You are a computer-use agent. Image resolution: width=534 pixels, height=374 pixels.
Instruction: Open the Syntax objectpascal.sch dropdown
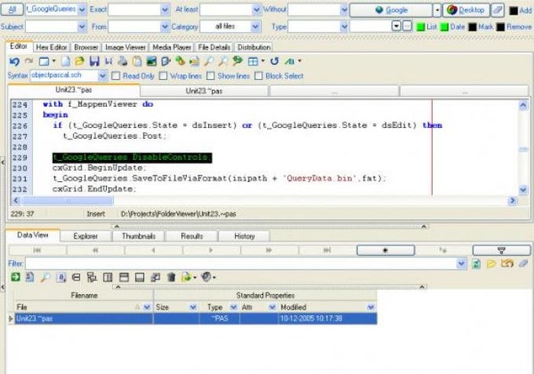[x=103, y=75]
